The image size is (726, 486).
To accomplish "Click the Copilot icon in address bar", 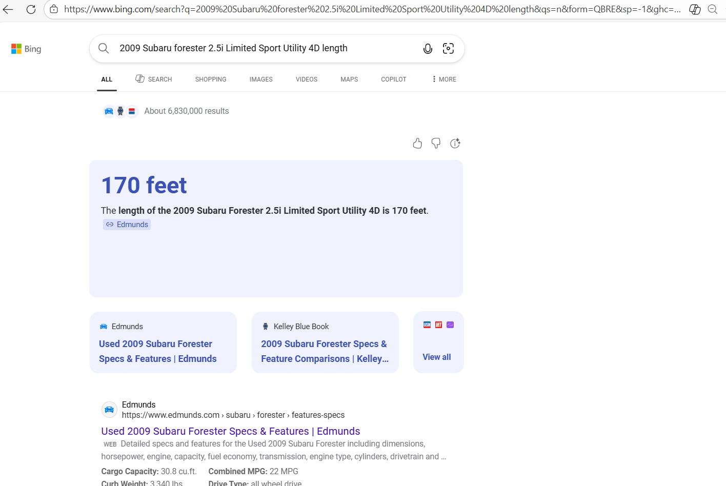I will 695,9.
